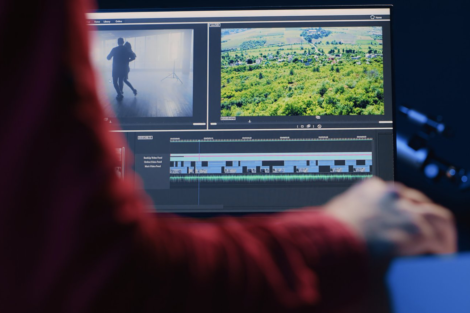The width and height of the screenshot is (470, 313).
Task: Click the 00:00:00:10 mark on timeline ruler
Action: pos(208,138)
